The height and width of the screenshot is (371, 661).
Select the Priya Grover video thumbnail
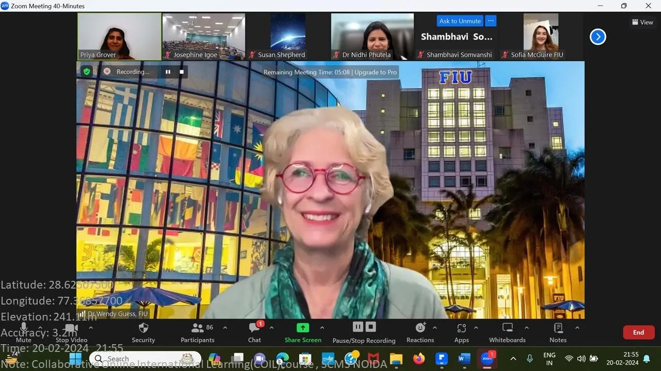point(119,37)
